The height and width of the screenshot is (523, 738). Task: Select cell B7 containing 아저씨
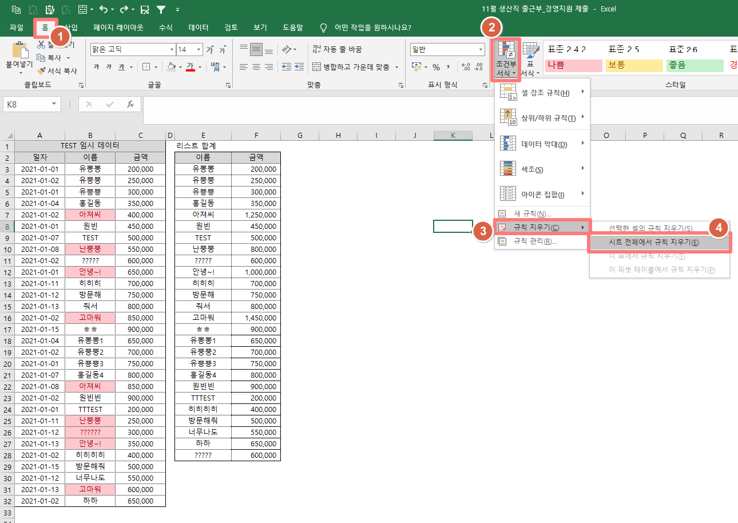90,215
